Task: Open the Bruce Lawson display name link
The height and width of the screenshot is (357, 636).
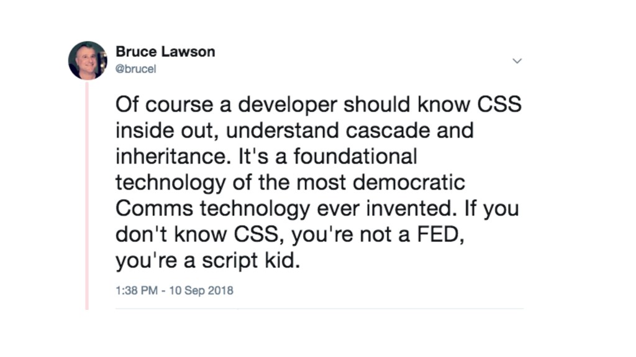Action: [165, 52]
